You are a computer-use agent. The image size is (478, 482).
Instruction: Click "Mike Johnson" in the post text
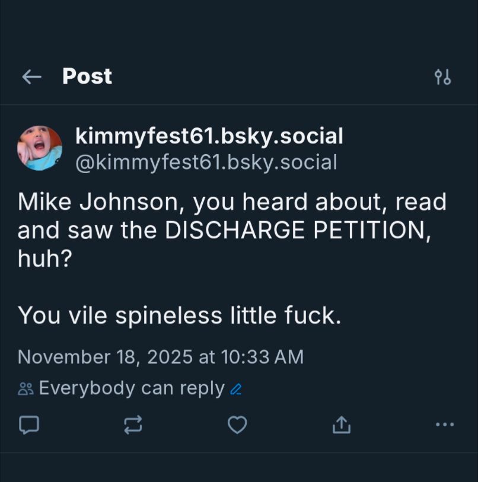point(95,202)
